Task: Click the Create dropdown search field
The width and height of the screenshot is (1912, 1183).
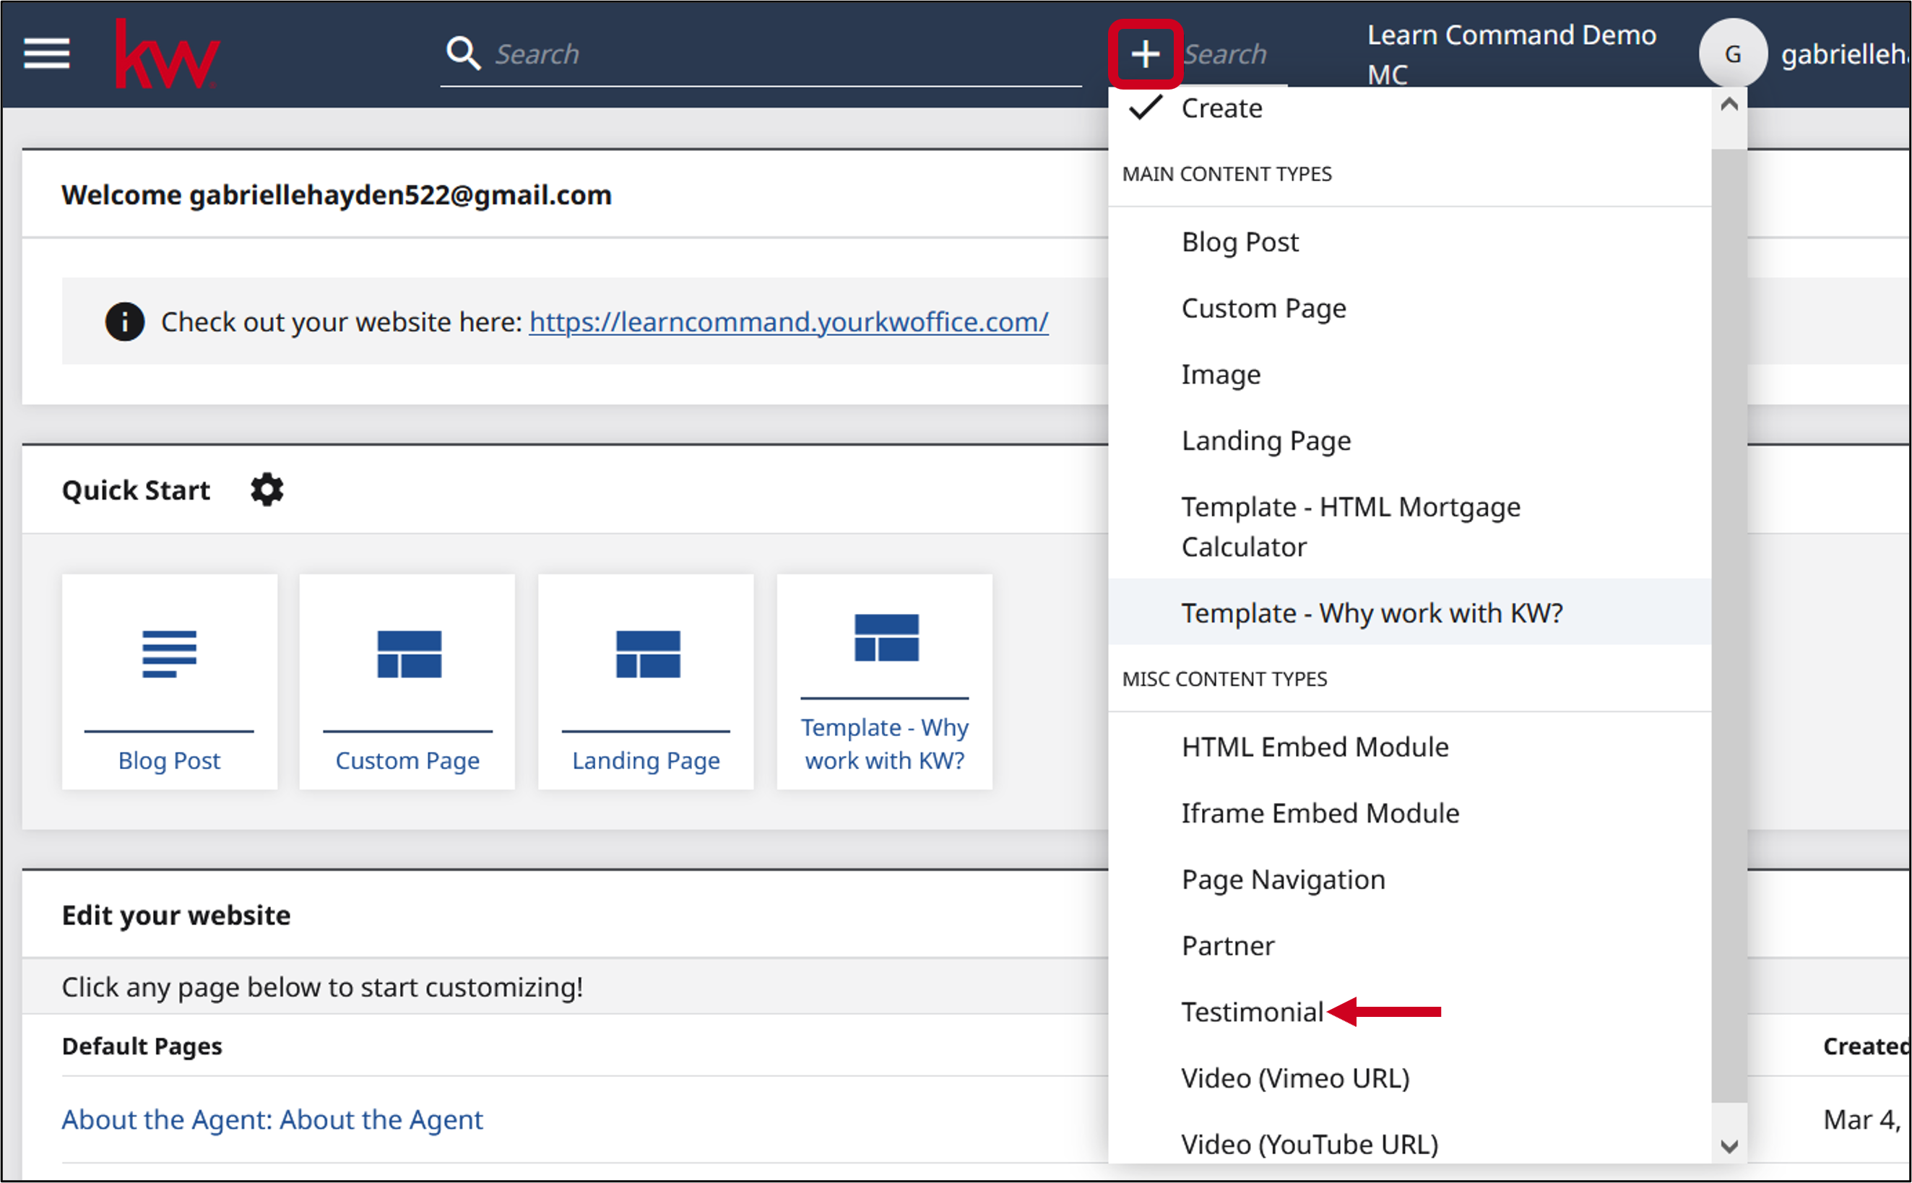Action: point(1234,54)
